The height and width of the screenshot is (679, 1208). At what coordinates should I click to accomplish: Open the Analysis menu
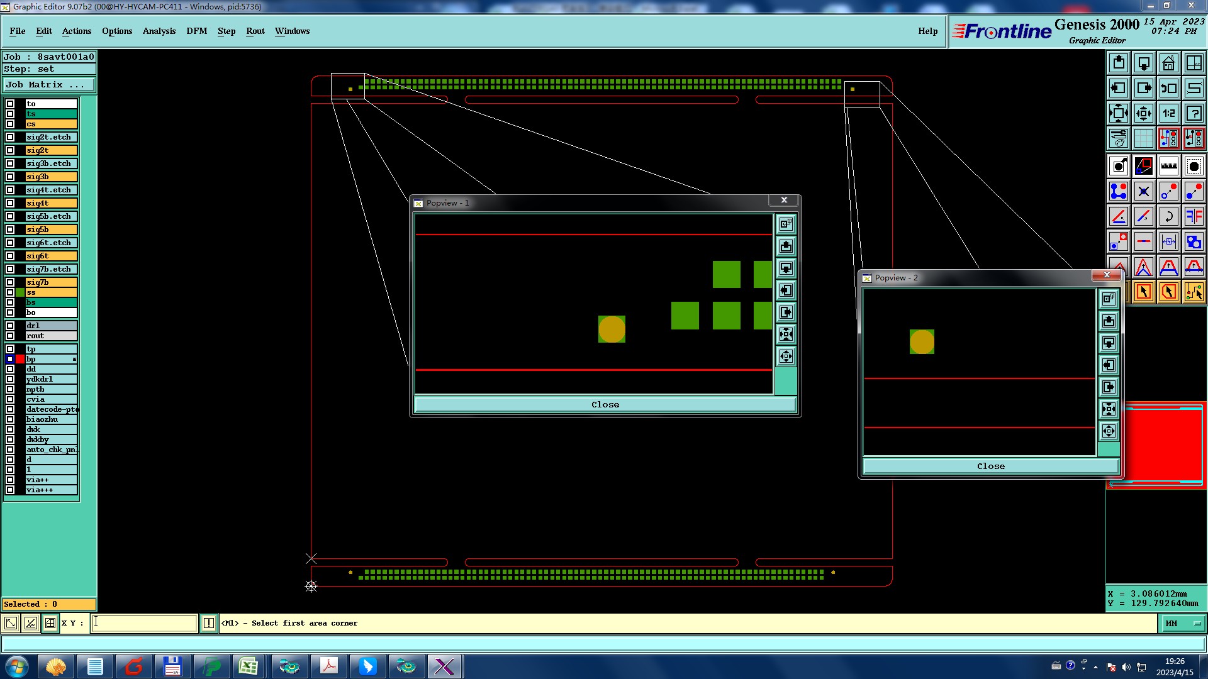pyautogui.click(x=159, y=31)
